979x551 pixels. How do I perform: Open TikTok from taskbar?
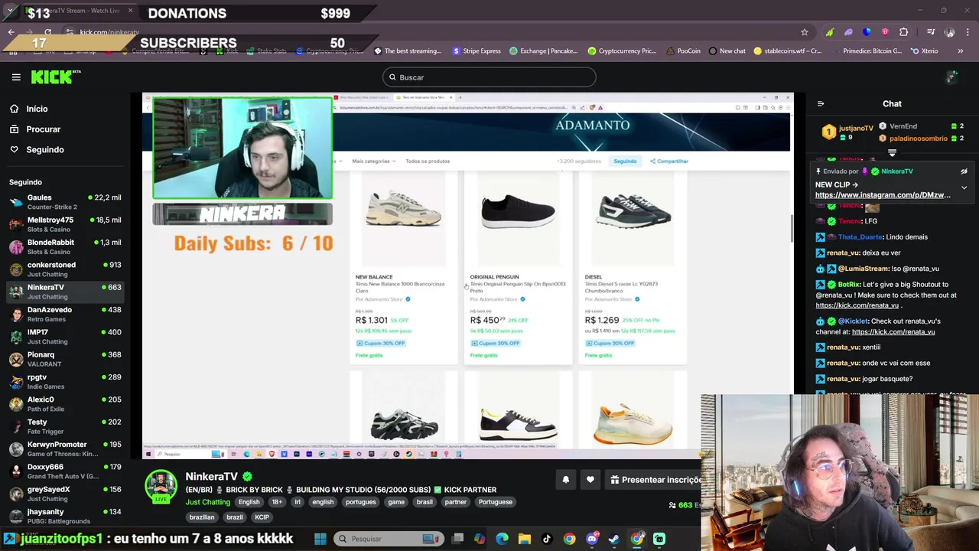tap(546, 539)
